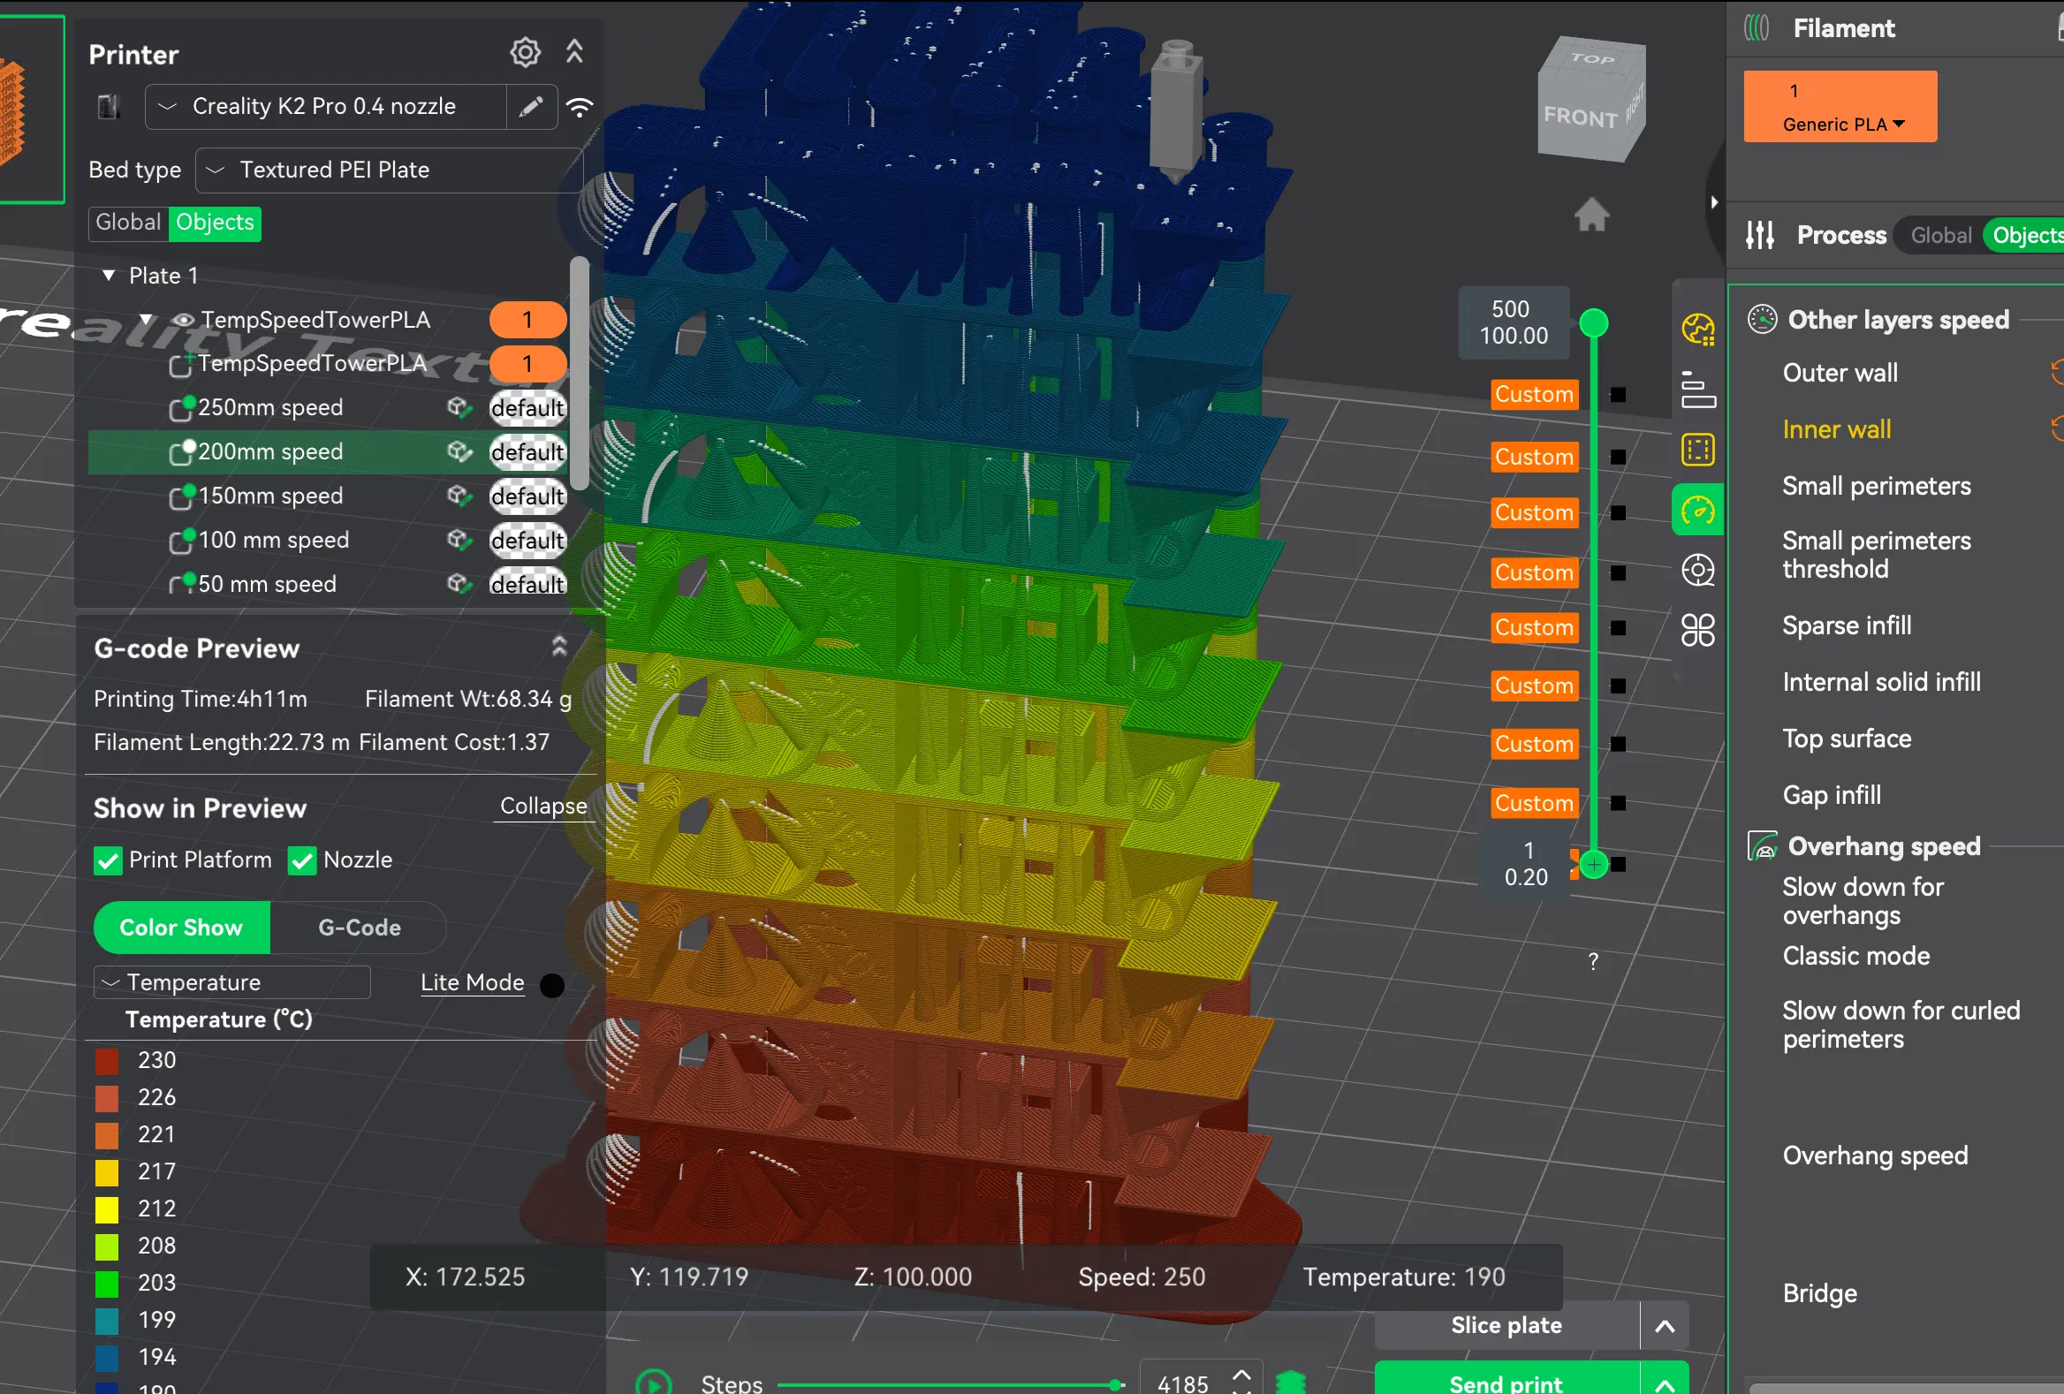This screenshot has height=1394, width=2064.
Task: Click the topmost Custom layer marker
Action: [1534, 394]
